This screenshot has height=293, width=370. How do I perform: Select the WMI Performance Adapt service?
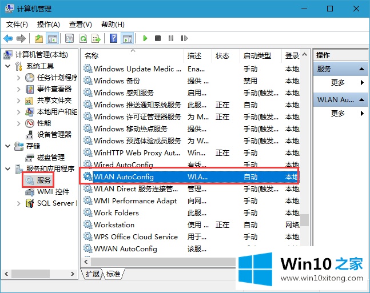click(x=191, y=201)
